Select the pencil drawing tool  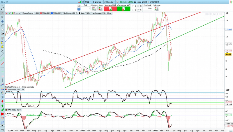click(x=2, y=9)
